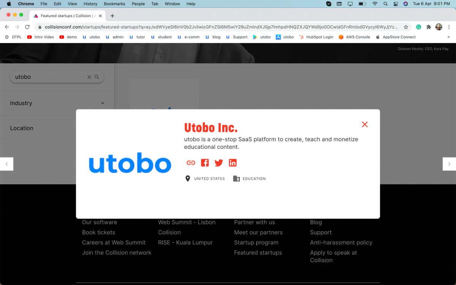
Task: Open the HubSpot Login bookmark
Action: pos(316,37)
